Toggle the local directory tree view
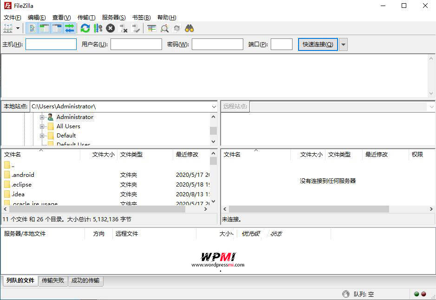This screenshot has width=436, height=300. 45,28
